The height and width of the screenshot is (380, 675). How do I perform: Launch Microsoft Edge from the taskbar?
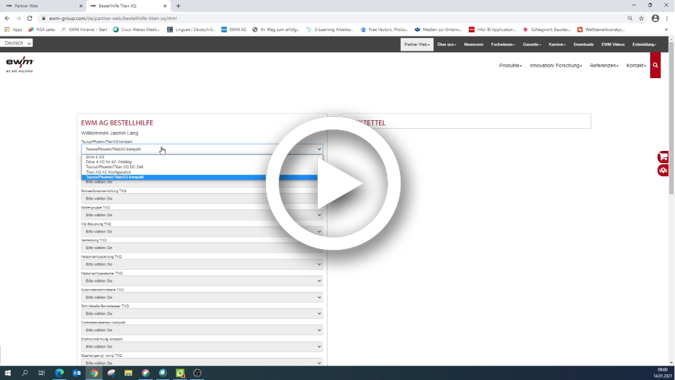pos(59,373)
